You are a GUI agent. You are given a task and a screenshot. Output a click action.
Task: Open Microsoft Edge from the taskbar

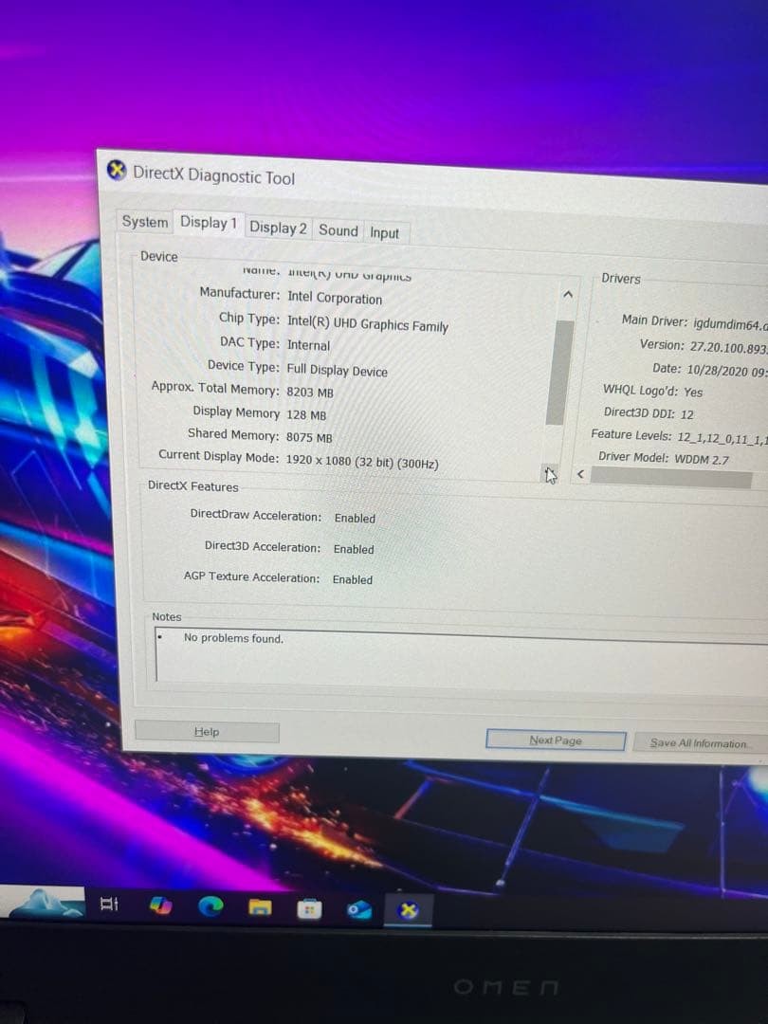(x=210, y=906)
